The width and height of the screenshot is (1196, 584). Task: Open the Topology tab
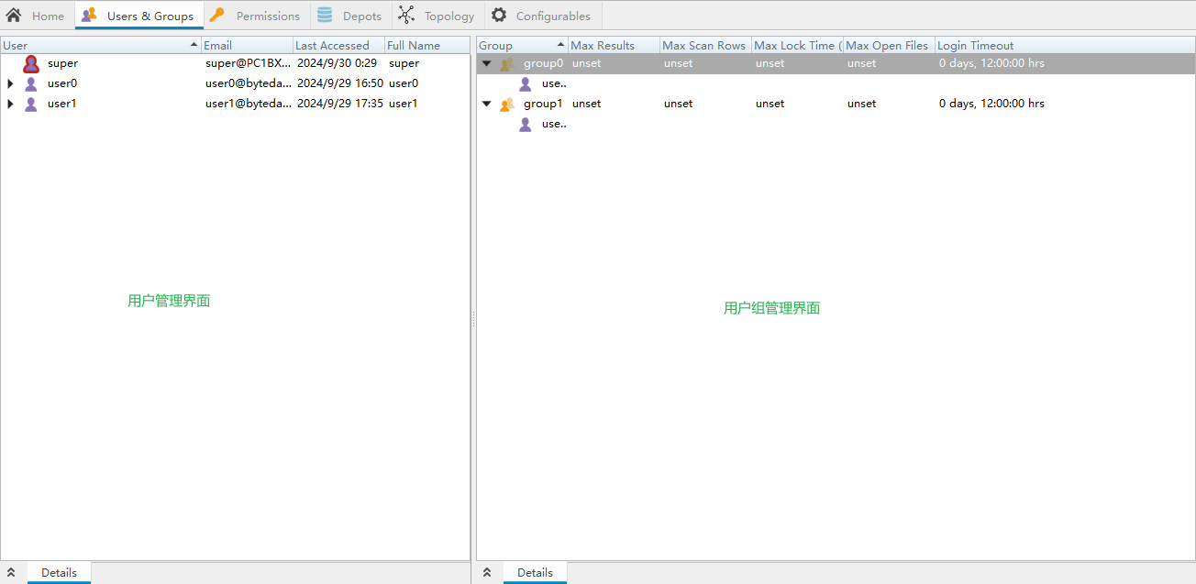[437, 16]
